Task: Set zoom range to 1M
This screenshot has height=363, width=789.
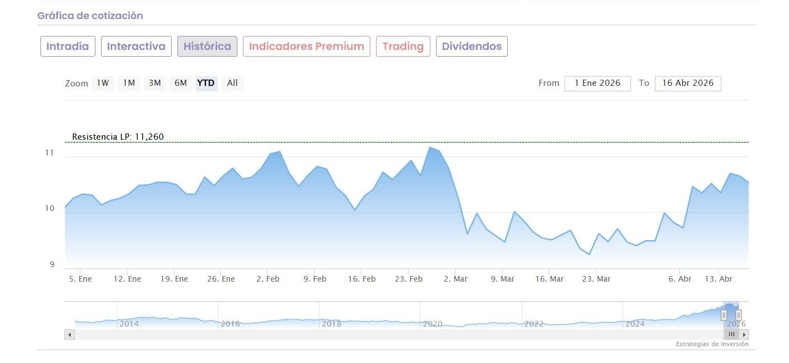Action: click(129, 83)
